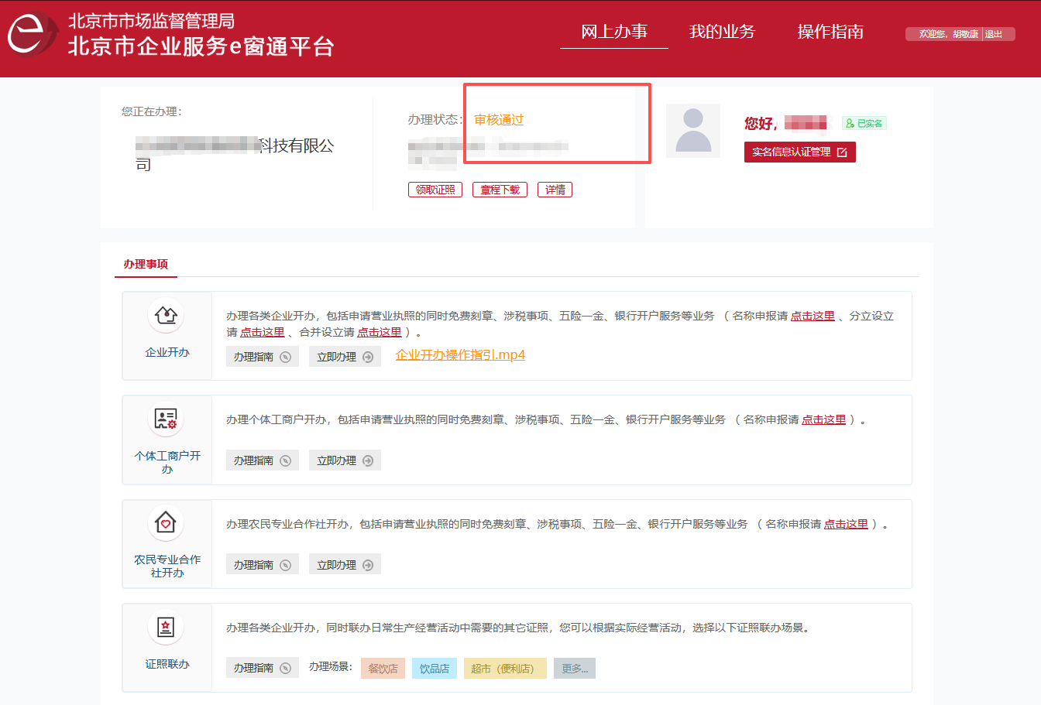1041x705 pixels.
Task: Open the 个体工商户开办 icon
Action: [166, 419]
